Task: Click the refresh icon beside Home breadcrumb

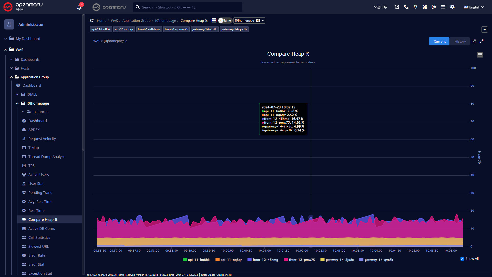Action: tap(92, 21)
